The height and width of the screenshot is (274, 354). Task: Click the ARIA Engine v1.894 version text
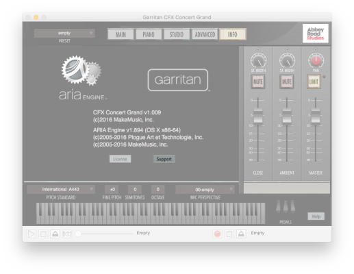137,130
